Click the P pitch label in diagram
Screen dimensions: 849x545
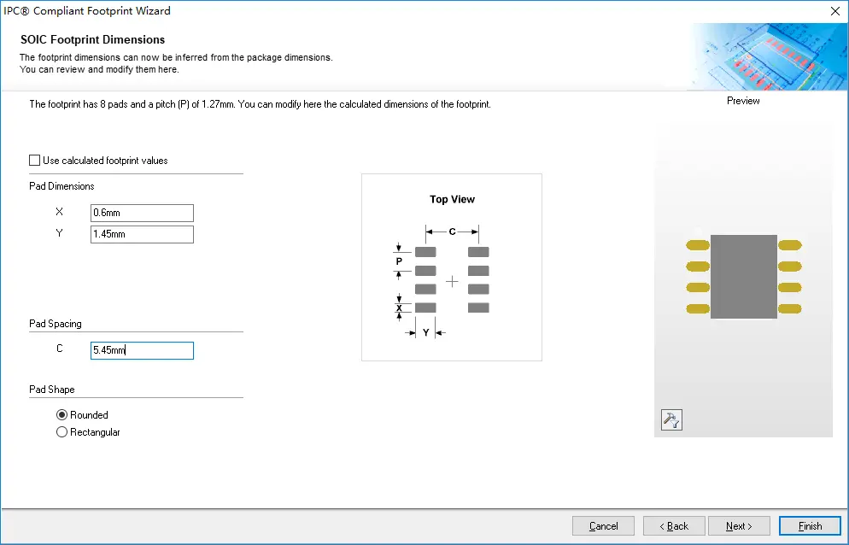399,261
